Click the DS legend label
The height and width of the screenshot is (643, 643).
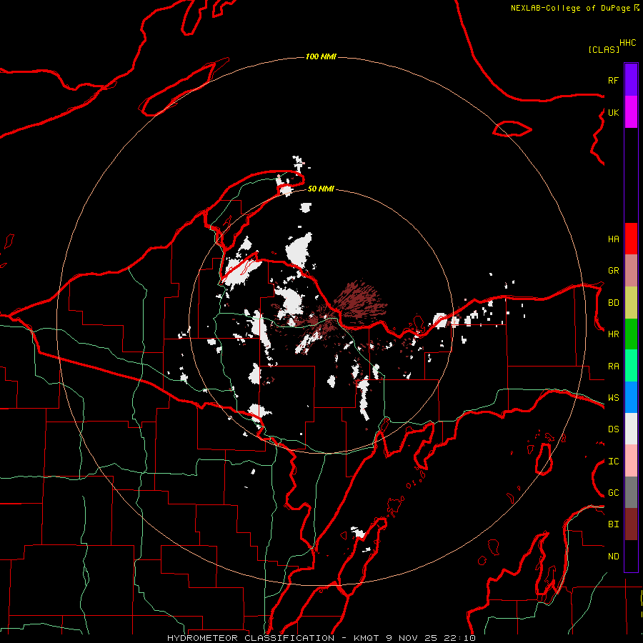pyautogui.click(x=613, y=429)
